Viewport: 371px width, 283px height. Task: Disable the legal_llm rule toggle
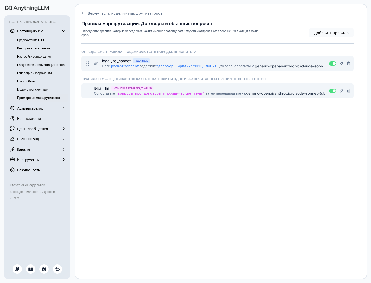click(x=333, y=91)
